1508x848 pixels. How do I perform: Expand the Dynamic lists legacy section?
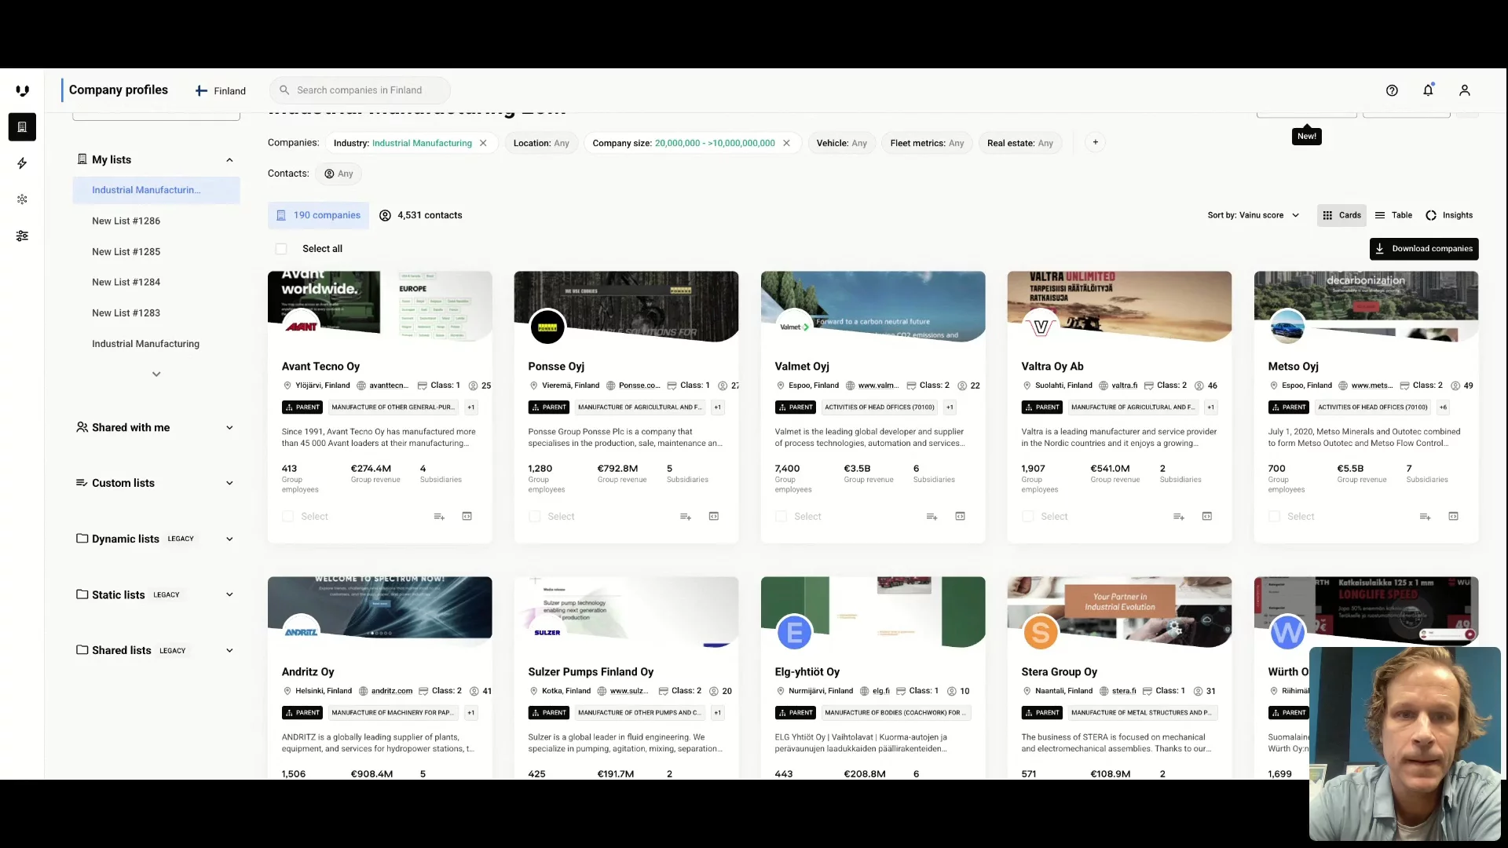pyautogui.click(x=229, y=539)
